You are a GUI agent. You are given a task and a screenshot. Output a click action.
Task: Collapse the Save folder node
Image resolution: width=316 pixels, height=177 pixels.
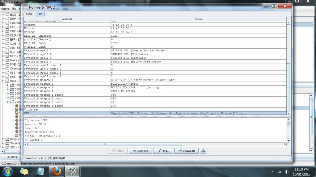pos(3,81)
